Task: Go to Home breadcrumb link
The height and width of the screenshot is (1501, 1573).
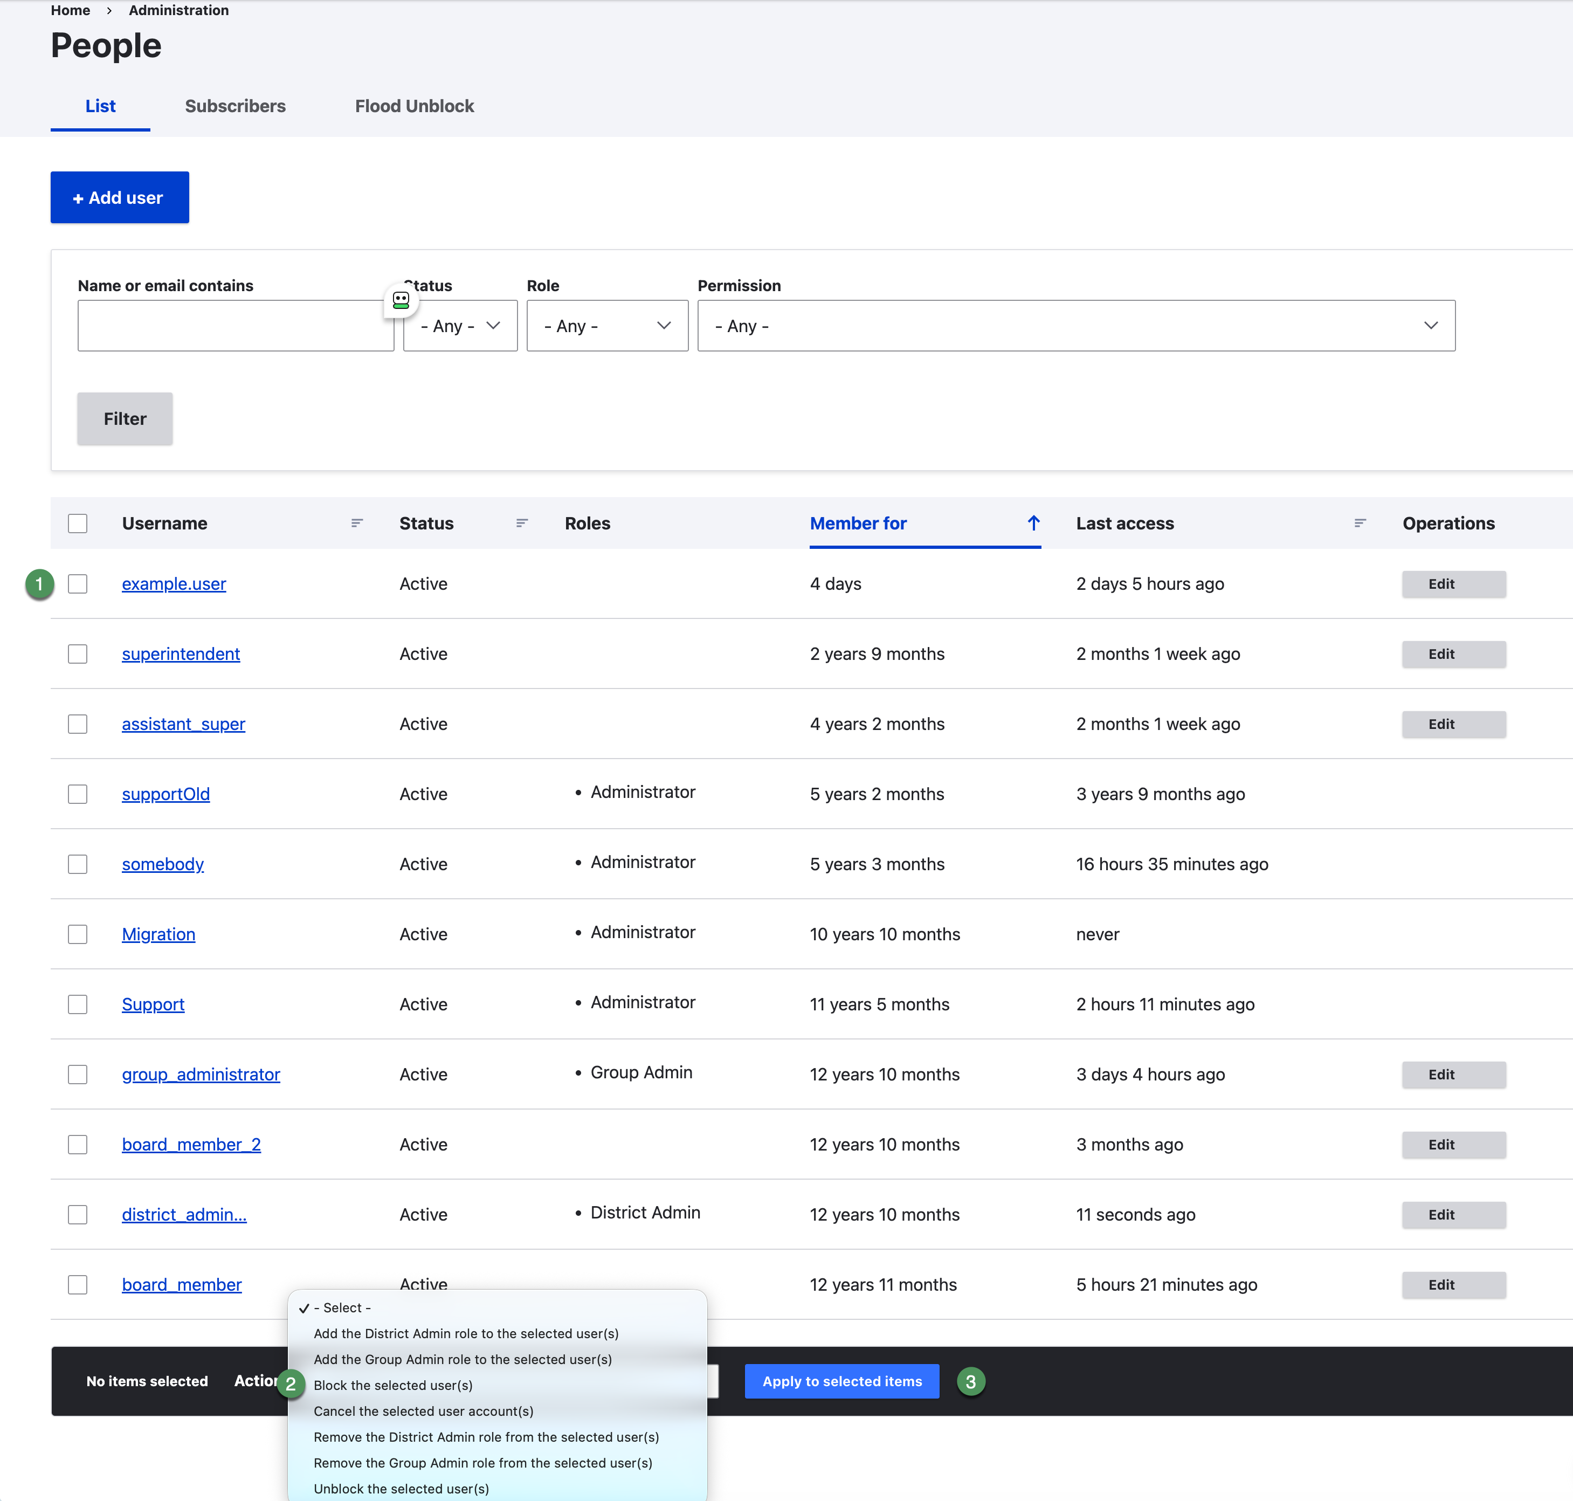Action: click(71, 10)
